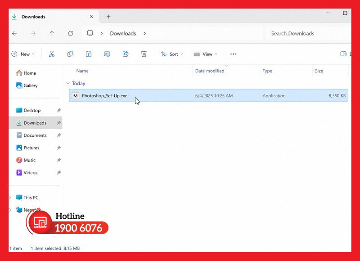The image size is (360, 261).
Task: Toggle the Details pane icon
Action: tap(343, 54)
